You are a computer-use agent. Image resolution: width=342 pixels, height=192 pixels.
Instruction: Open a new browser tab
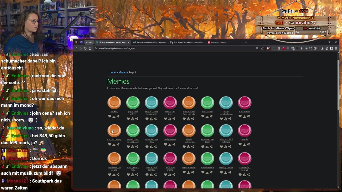pyautogui.click(x=246, y=42)
